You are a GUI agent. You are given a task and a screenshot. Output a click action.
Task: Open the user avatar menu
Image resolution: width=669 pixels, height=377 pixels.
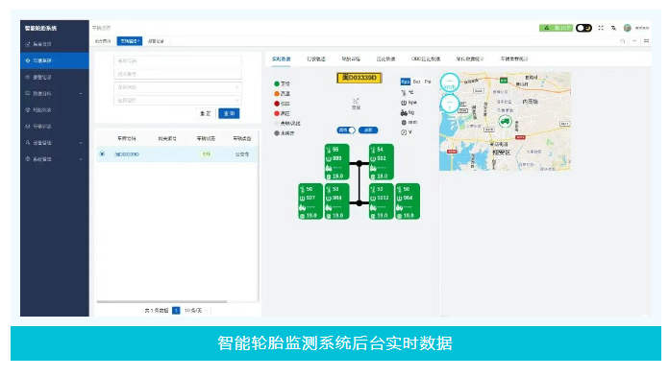[627, 28]
